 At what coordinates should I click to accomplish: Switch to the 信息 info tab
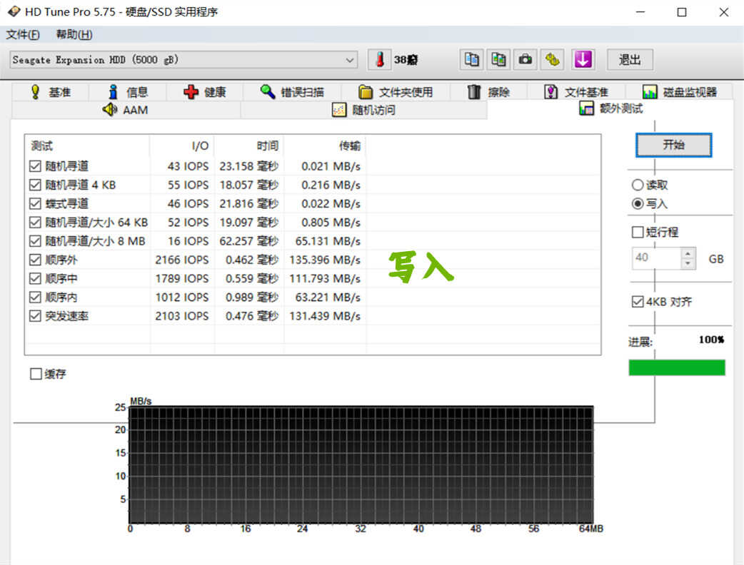coord(128,92)
